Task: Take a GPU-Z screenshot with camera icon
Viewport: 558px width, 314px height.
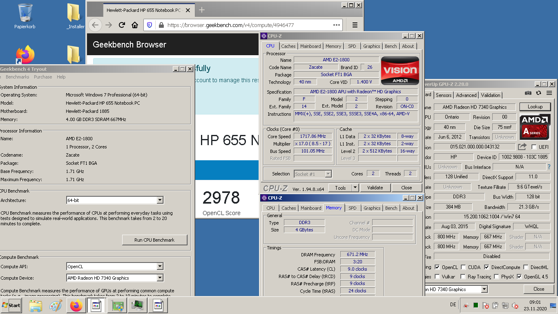Action: pyautogui.click(x=528, y=93)
